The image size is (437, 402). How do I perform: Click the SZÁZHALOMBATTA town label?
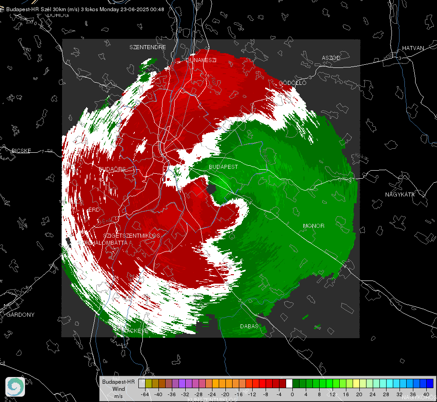click(103, 243)
